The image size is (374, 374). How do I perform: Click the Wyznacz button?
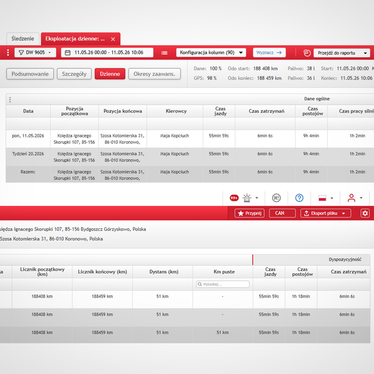click(x=269, y=52)
